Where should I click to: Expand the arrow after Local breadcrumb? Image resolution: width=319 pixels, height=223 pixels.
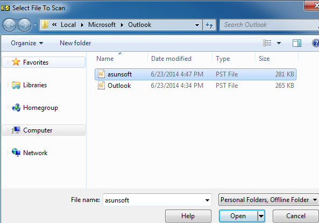(x=82, y=25)
